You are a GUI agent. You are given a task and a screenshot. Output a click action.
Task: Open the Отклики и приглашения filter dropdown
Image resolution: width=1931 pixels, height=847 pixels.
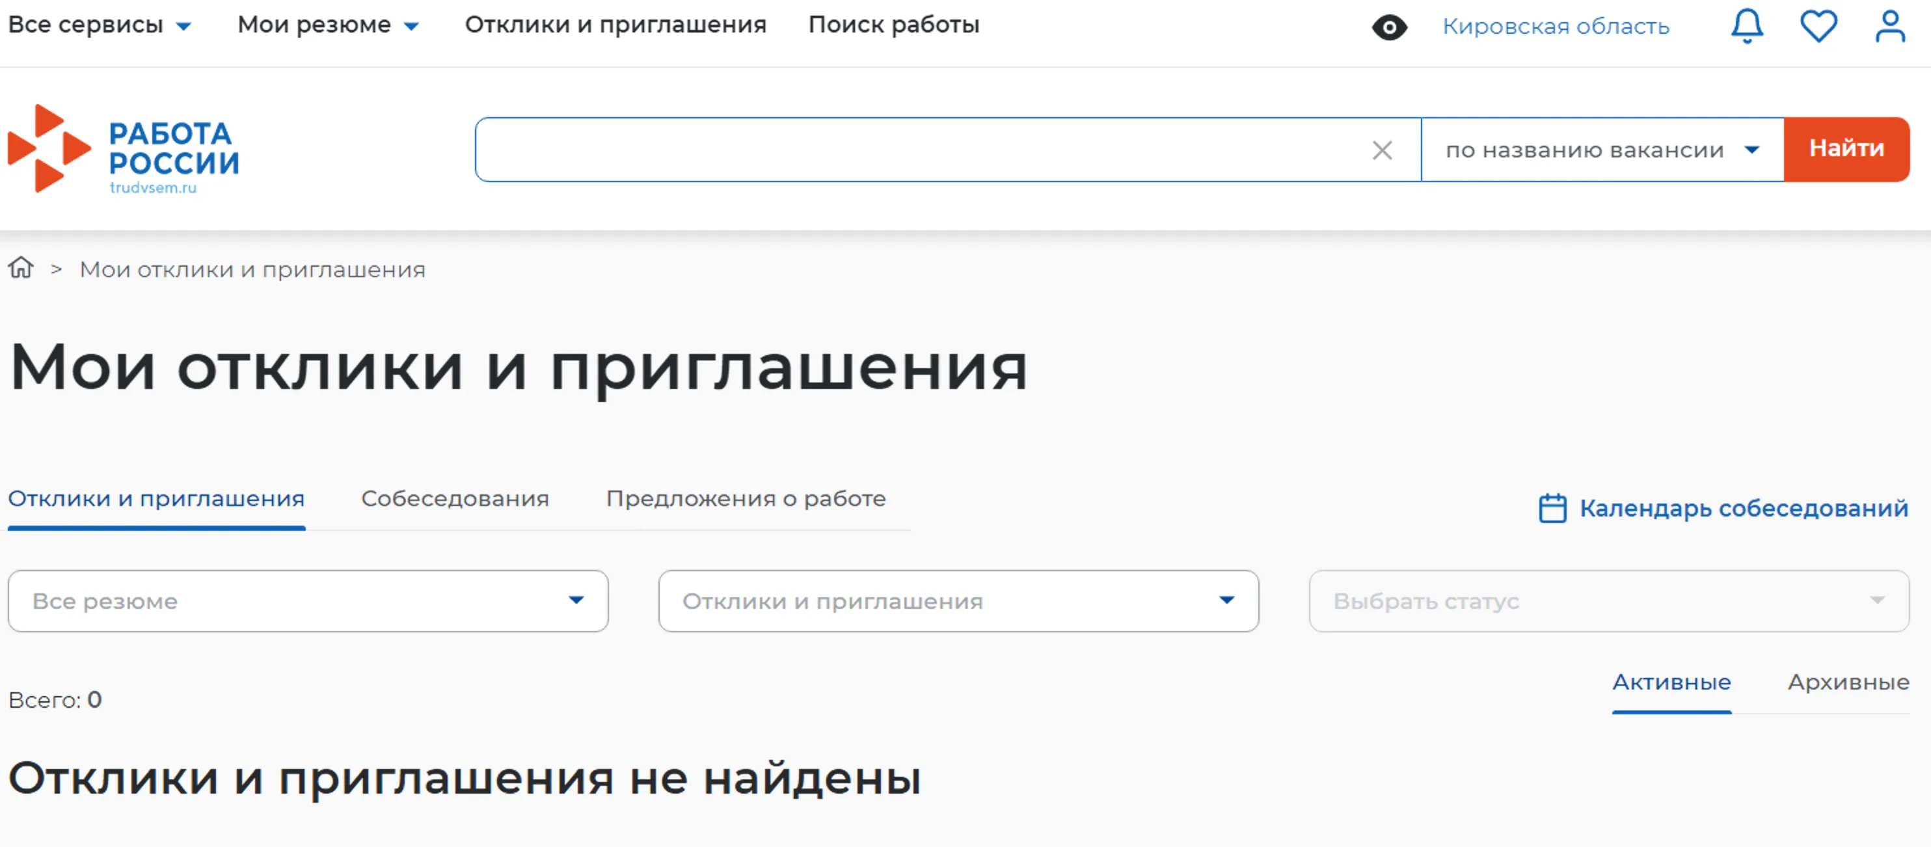click(958, 600)
